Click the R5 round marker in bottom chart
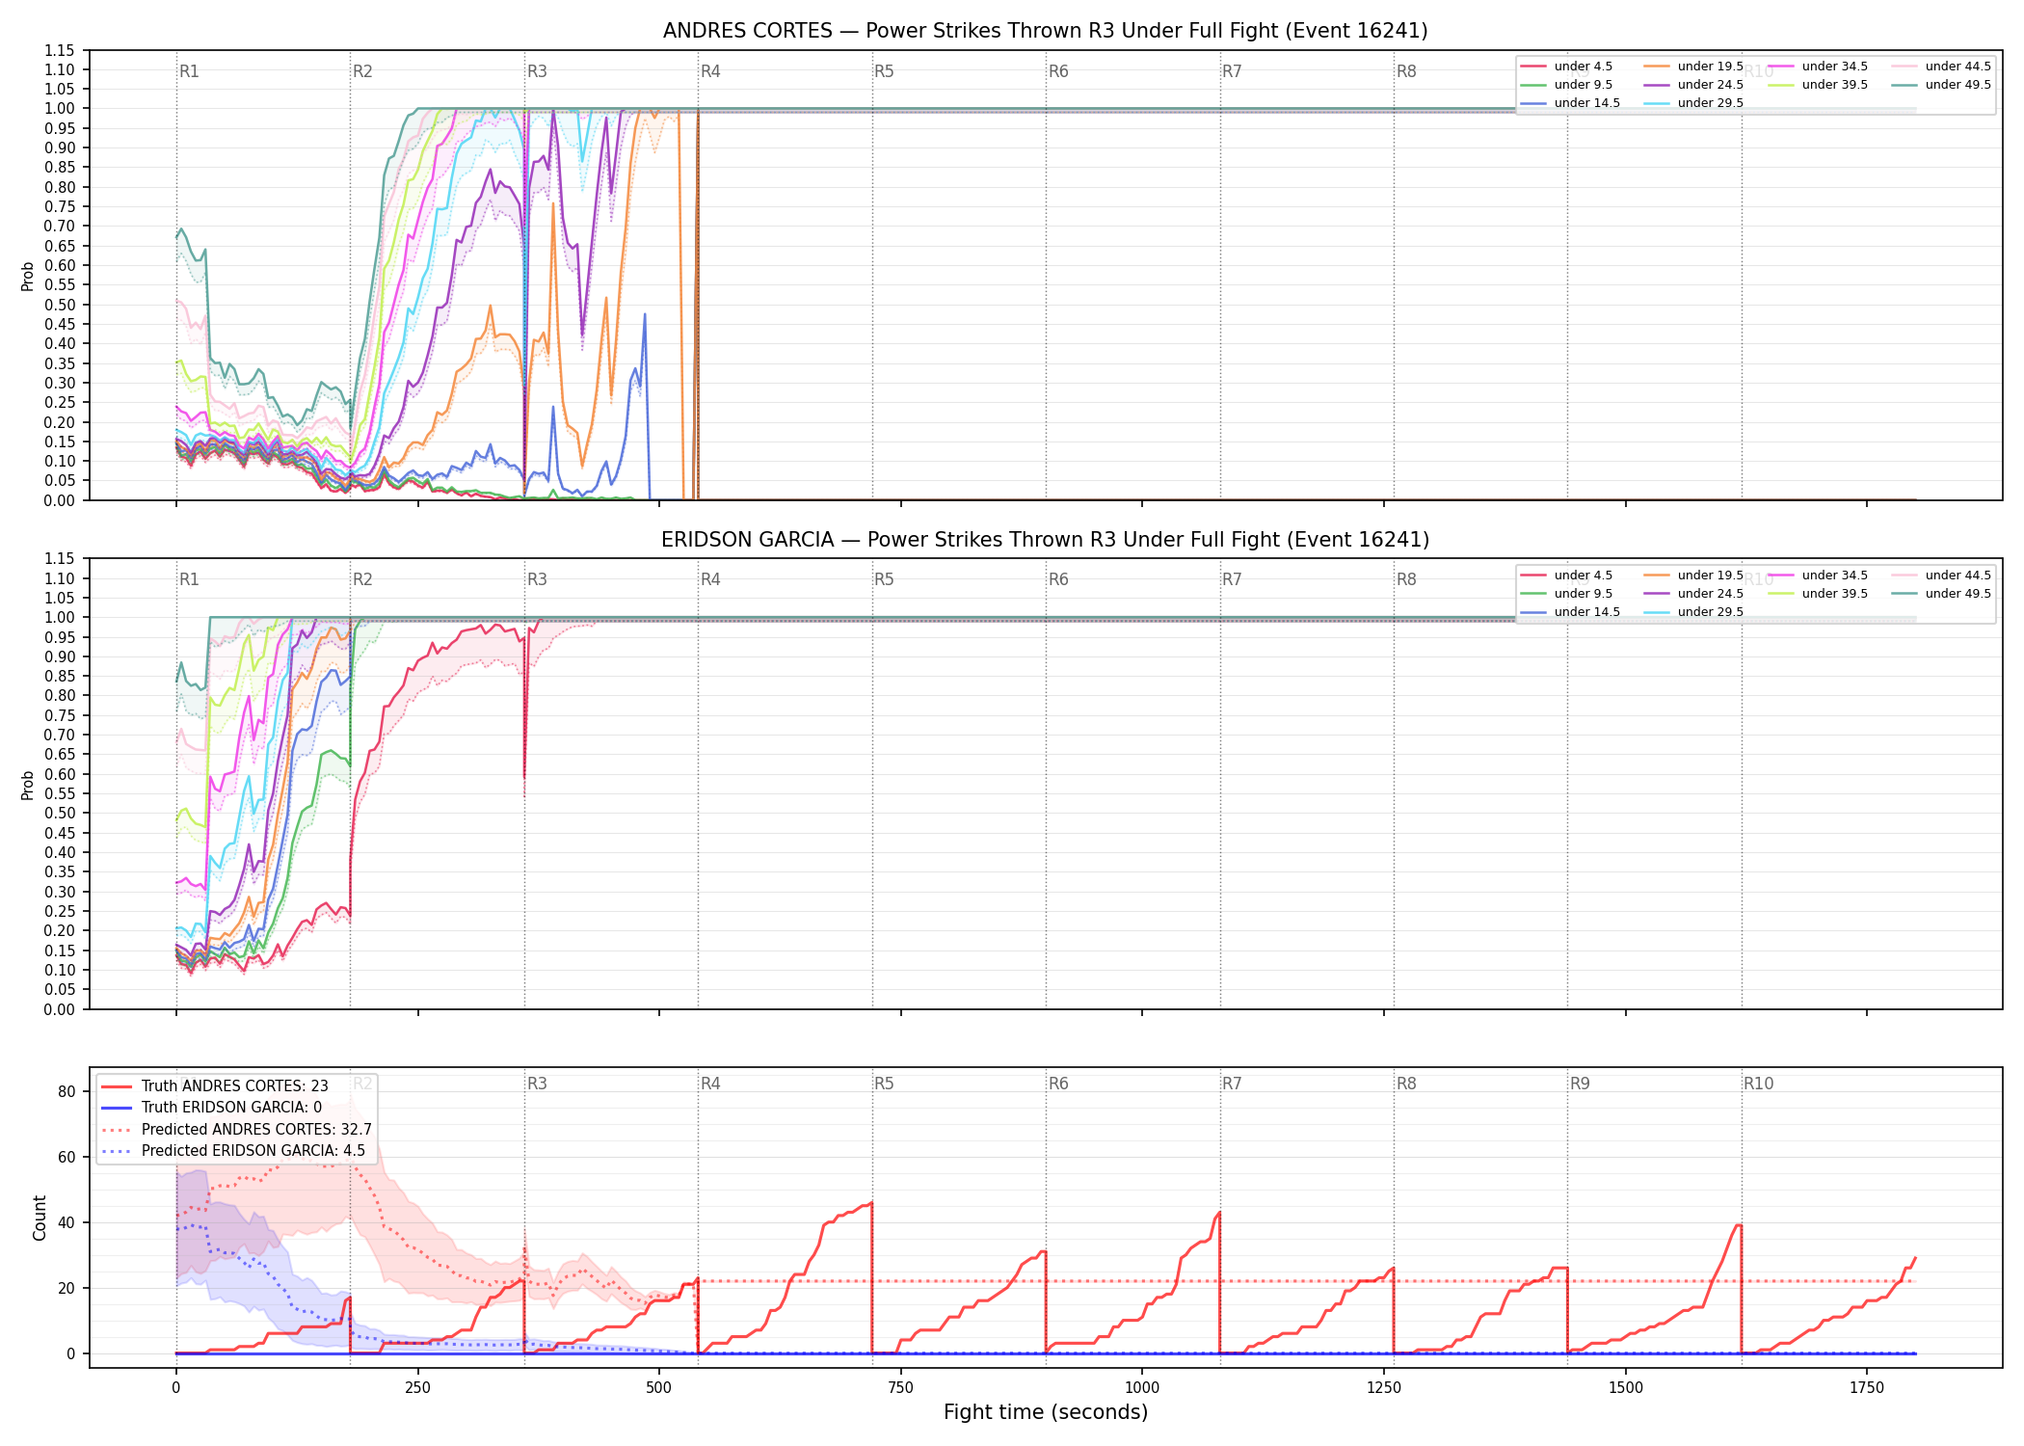 (884, 1084)
